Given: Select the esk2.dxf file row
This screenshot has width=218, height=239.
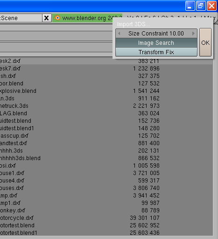Looking at the screenshot, I should [106, 61].
